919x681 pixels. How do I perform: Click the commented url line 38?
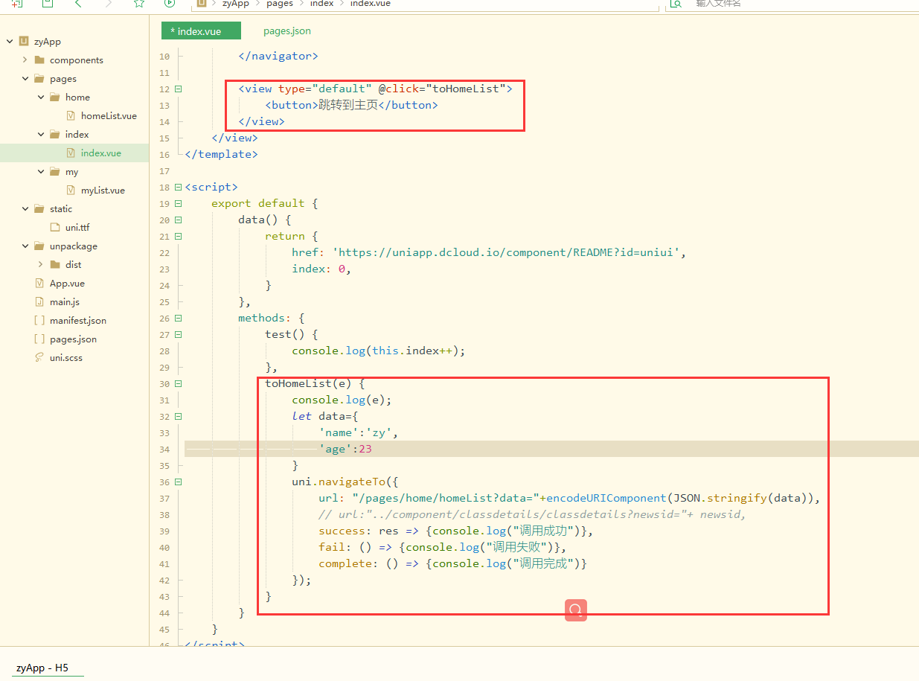532,515
